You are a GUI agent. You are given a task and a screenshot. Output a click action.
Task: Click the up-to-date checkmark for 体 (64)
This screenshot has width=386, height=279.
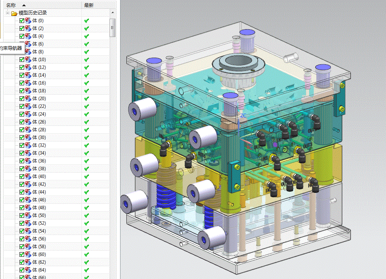click(87, 270)
